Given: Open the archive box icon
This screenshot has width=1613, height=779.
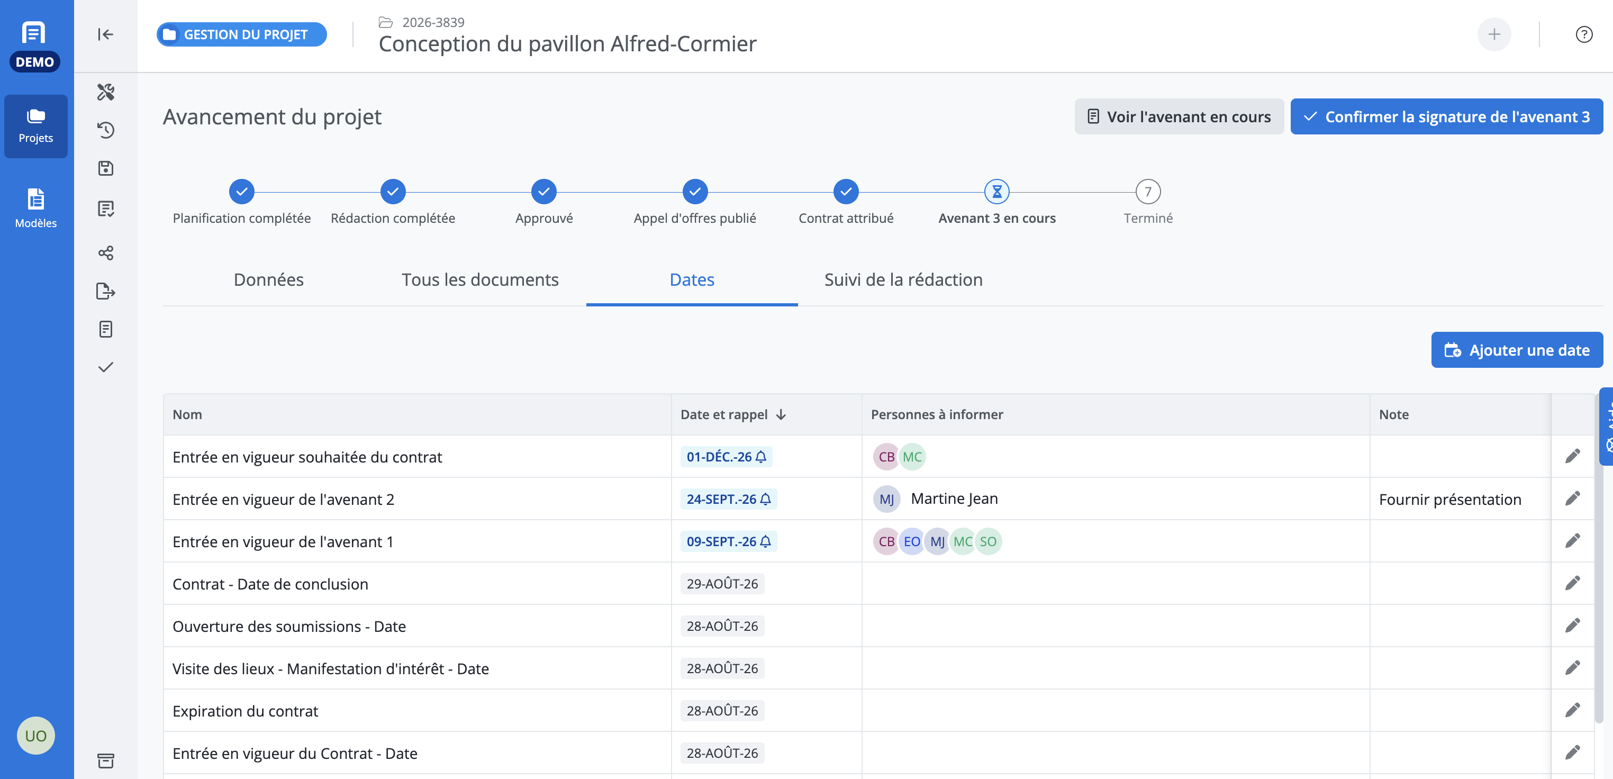Looking at the screenshot, I should (105, 761).
